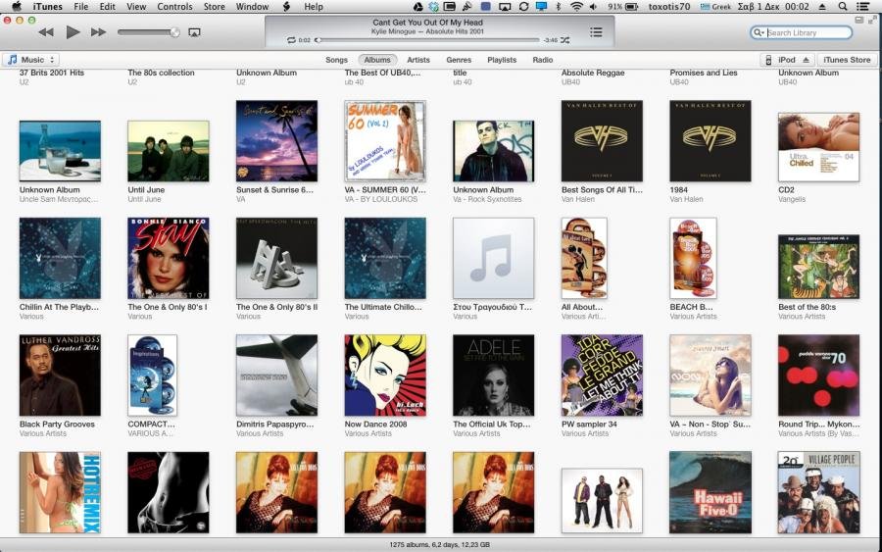Open the Genres tab
Screen dimensions: 882x552
pyautogui.click(x=459, y=60)
